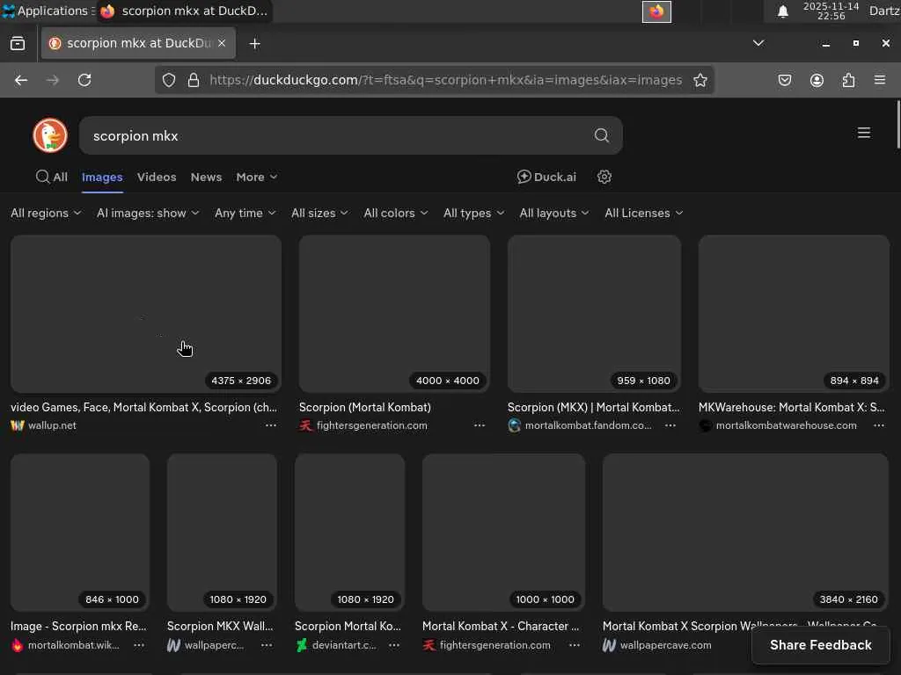Open the All types filter
This screenshot has width=901, height=675.
(473, 213)
